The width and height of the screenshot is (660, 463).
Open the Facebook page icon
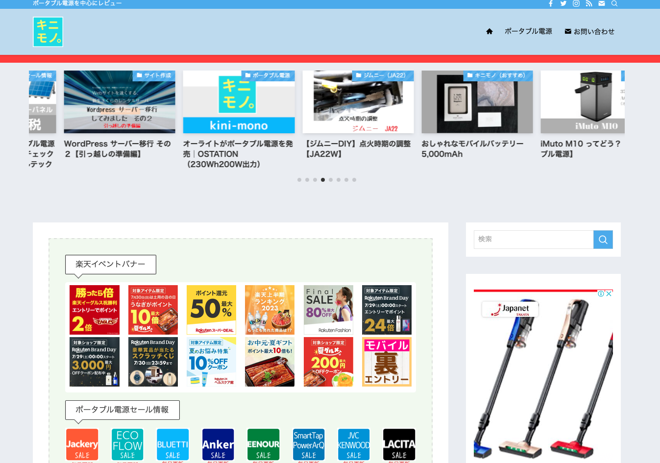(551, 3)
